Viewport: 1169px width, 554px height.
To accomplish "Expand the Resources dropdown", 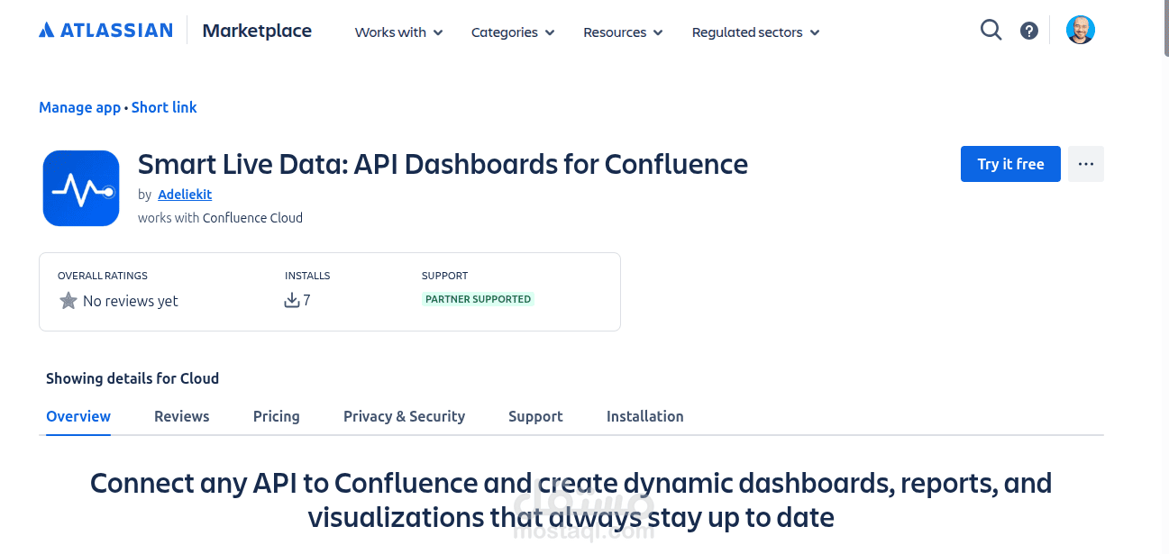I will [623, 32].
